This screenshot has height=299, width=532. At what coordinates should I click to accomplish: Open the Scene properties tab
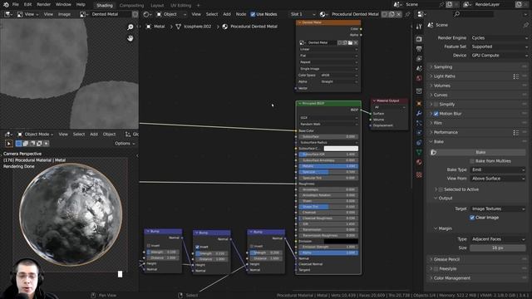(x=419, y=68)
